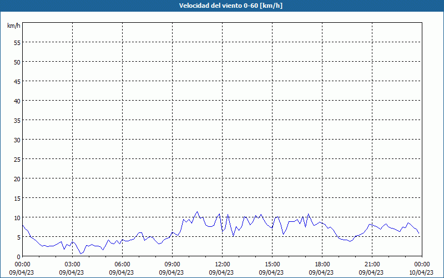Click the y-axis value 15
This screenshot has width=444, height=278.
(x=17, y=198)
